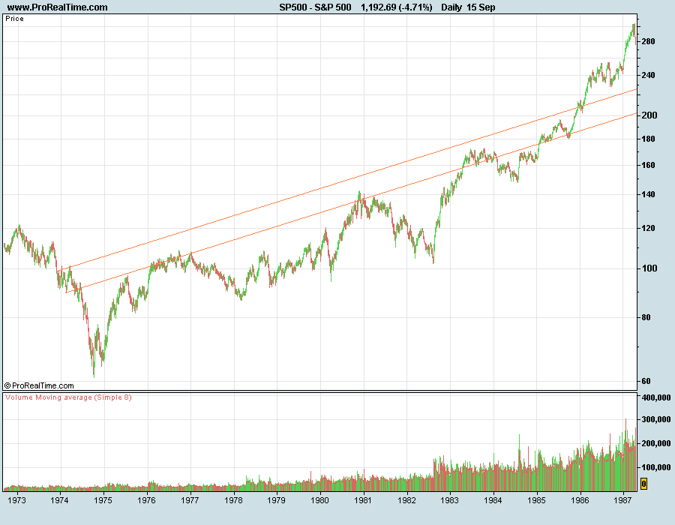Click the 1979 year label on time axis

[276, 500]
